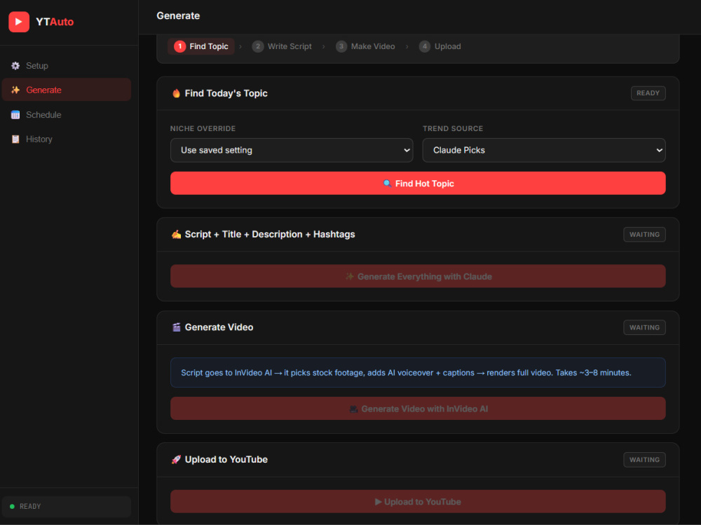Image resolution: width=701 pixels, height=525 pixels.
Task: Click the writing hand icon beside Script heading
Action: 176,234
